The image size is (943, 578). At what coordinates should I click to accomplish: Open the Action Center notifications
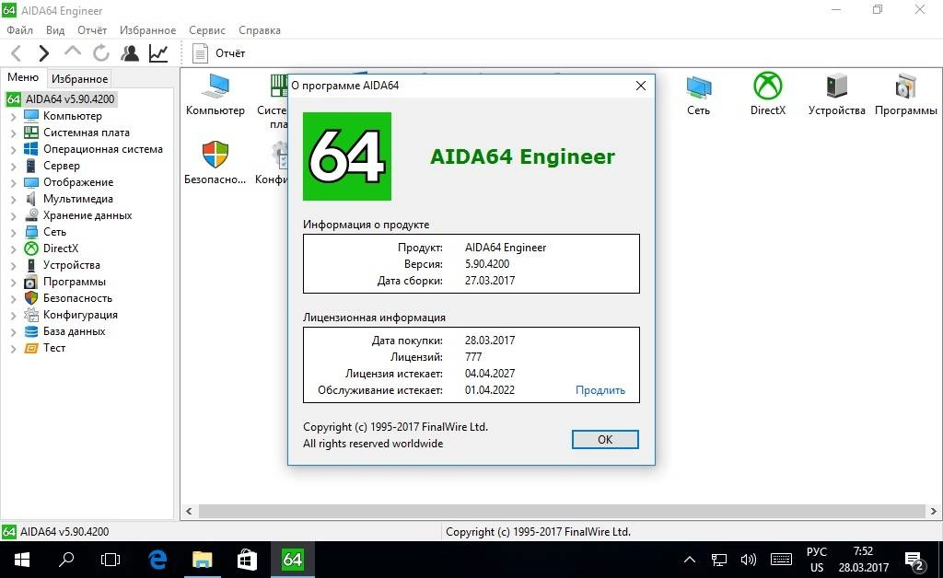[914, 561]
